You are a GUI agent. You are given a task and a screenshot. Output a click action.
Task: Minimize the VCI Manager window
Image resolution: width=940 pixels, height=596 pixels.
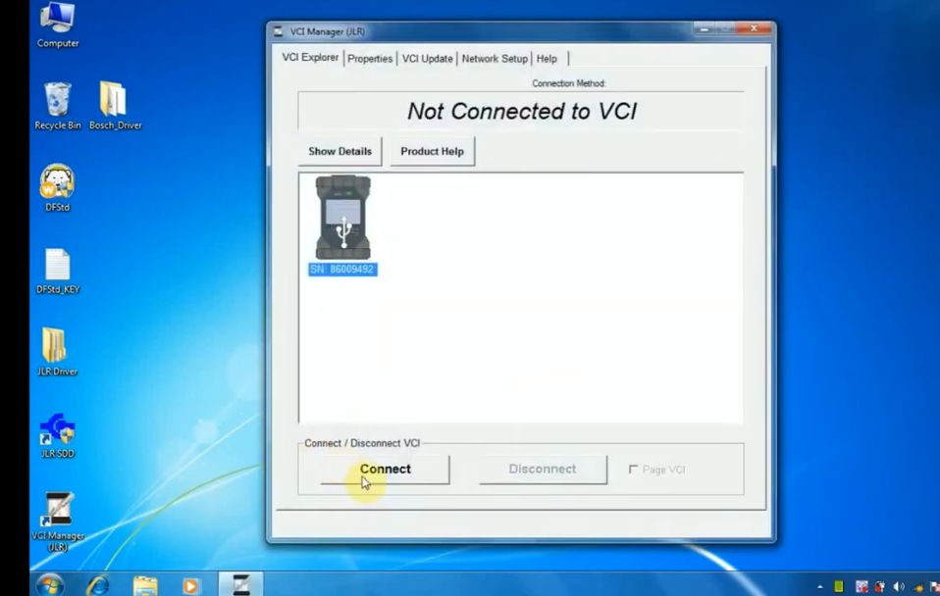point(705,28)
